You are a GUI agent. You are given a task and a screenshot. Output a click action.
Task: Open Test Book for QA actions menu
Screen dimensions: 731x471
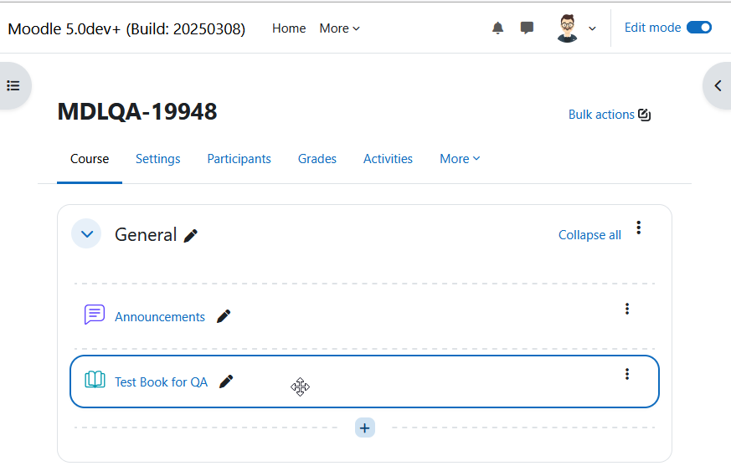[x=627, y=374]
